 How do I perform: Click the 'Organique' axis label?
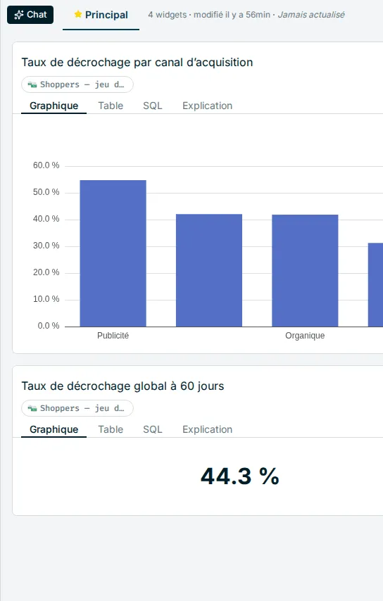[x=305, y=336]
